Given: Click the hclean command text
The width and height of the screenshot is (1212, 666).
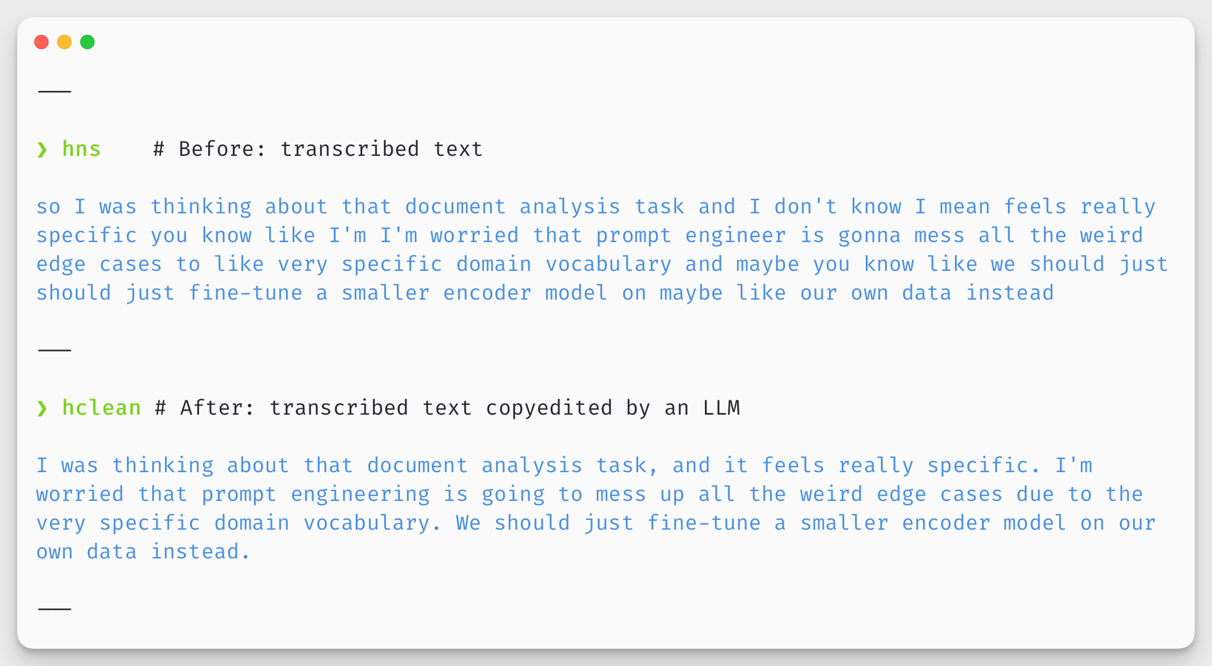Looking at the screenshot, I should point(101,408).
